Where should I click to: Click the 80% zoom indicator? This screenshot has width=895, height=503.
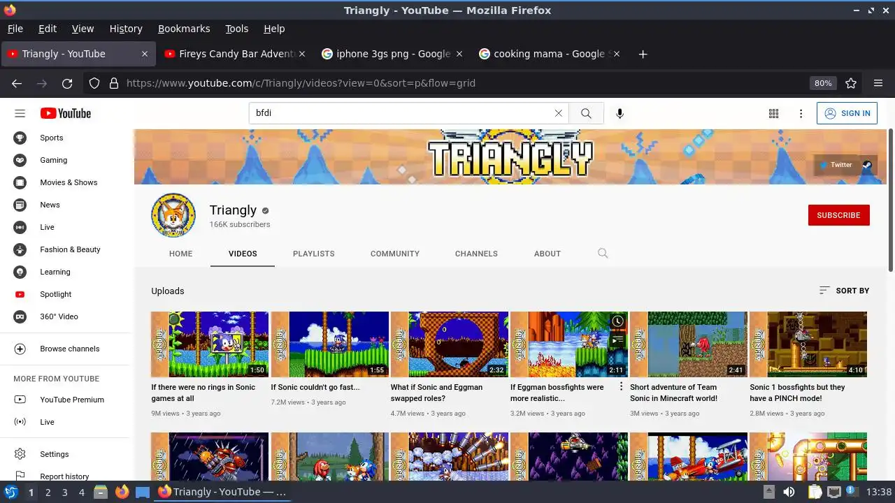click(823, 83)
